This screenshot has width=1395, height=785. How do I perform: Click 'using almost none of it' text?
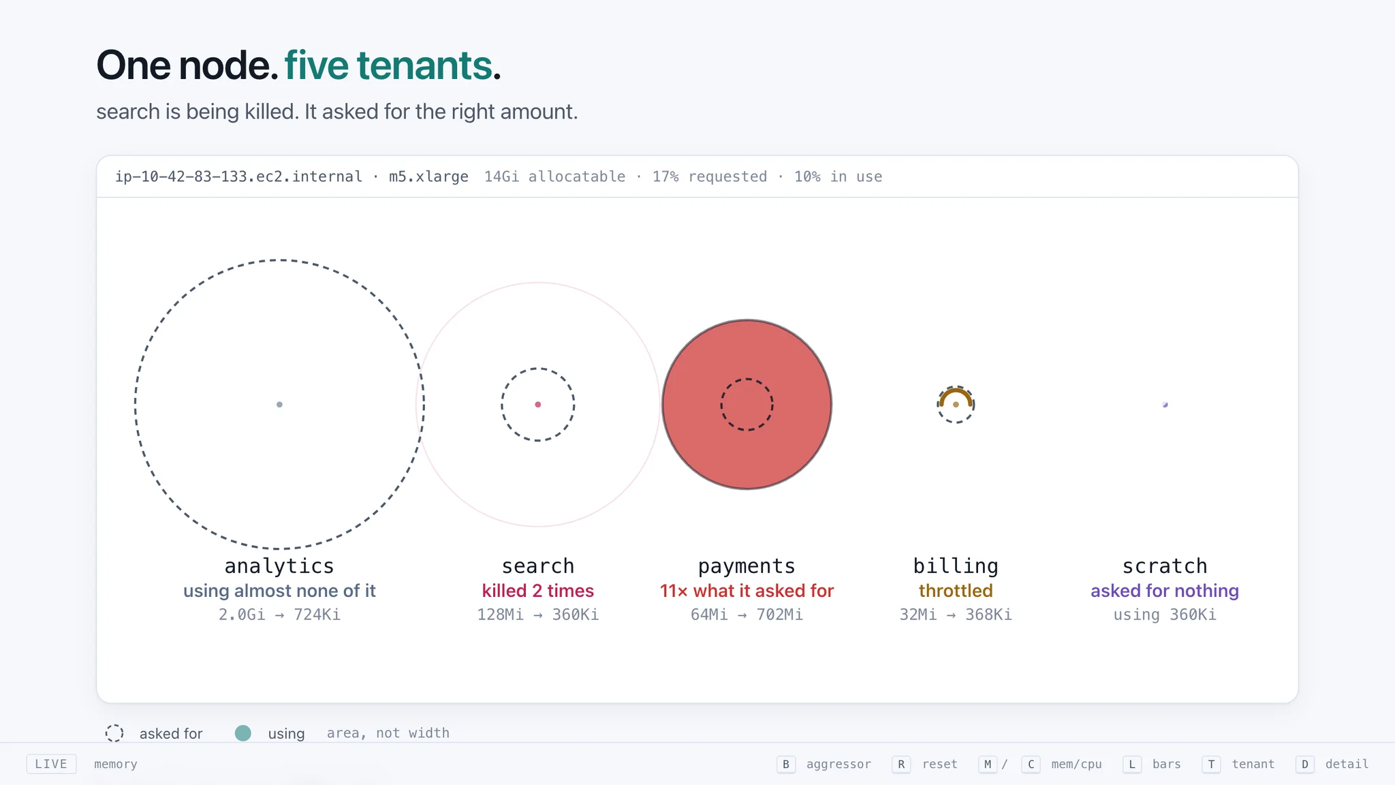(x=279, y=591)
